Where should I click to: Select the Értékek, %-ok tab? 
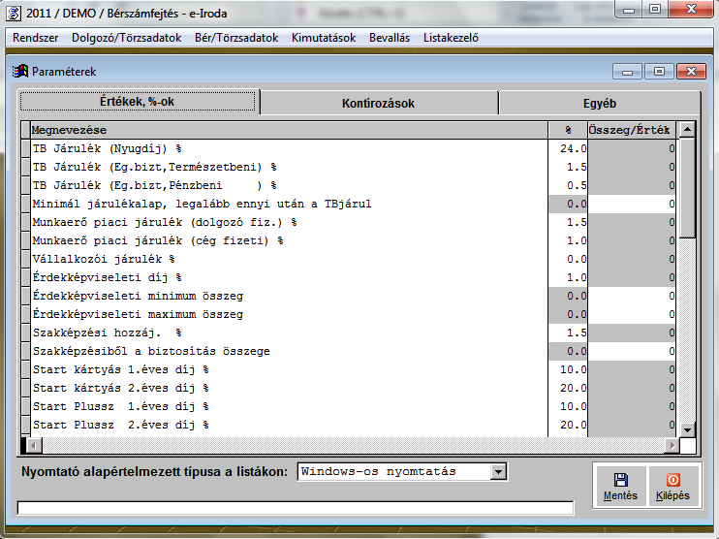[138, 103]
